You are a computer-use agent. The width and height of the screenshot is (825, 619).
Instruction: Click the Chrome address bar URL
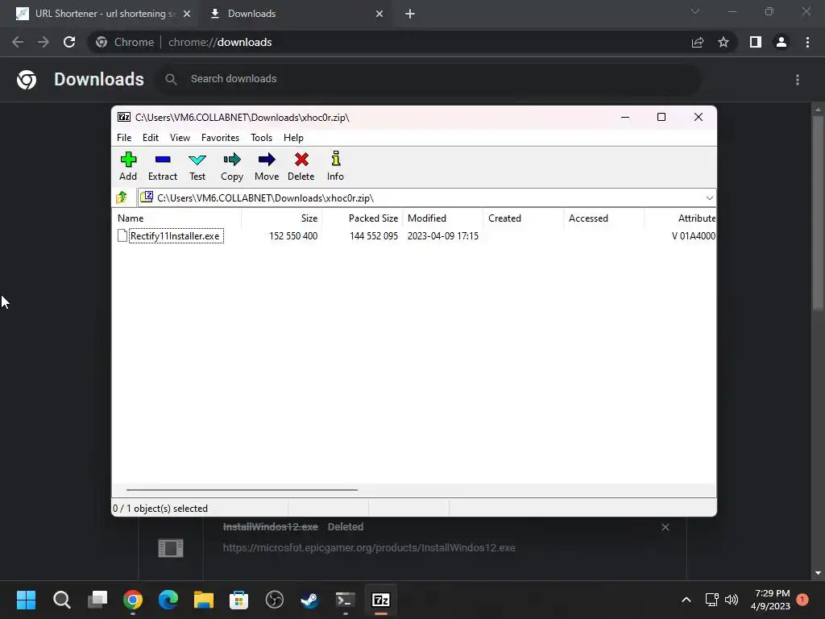(220, 42)
